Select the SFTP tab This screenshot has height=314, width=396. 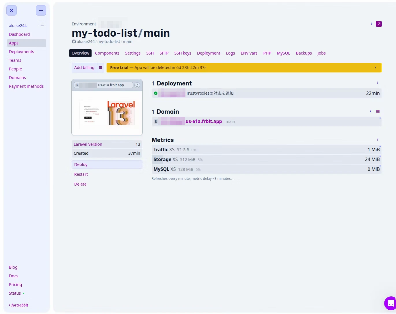(x=164, y=53)
